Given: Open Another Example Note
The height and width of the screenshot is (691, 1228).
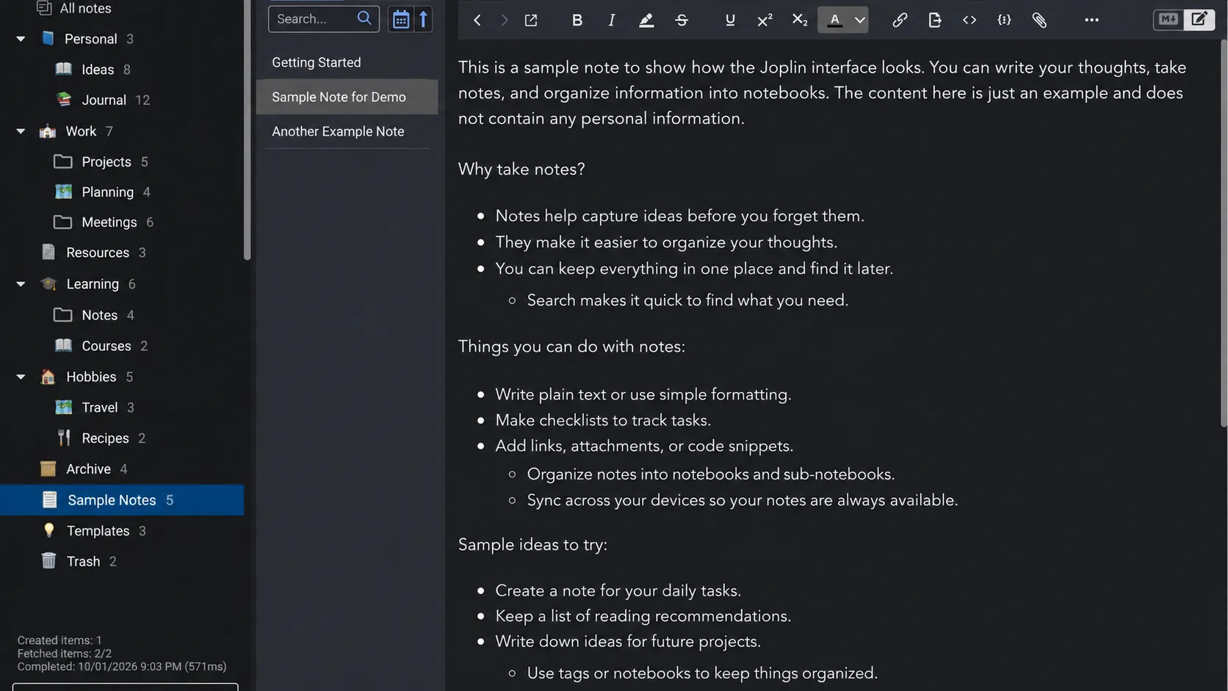Looking at the screenshot, I should coord(347,131).
